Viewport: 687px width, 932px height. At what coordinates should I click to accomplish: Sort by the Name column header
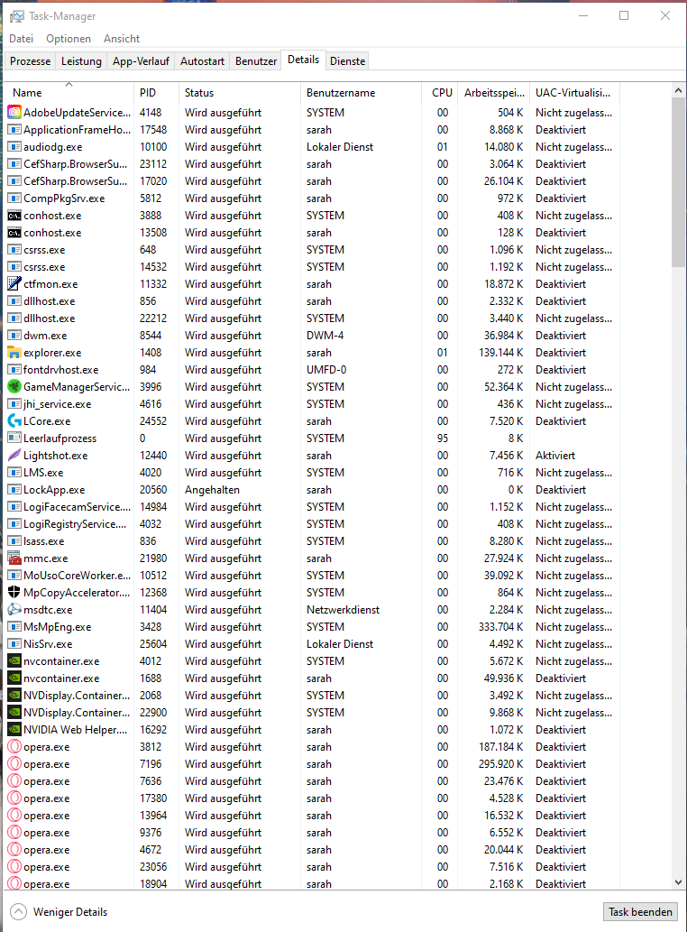point(69,93)
